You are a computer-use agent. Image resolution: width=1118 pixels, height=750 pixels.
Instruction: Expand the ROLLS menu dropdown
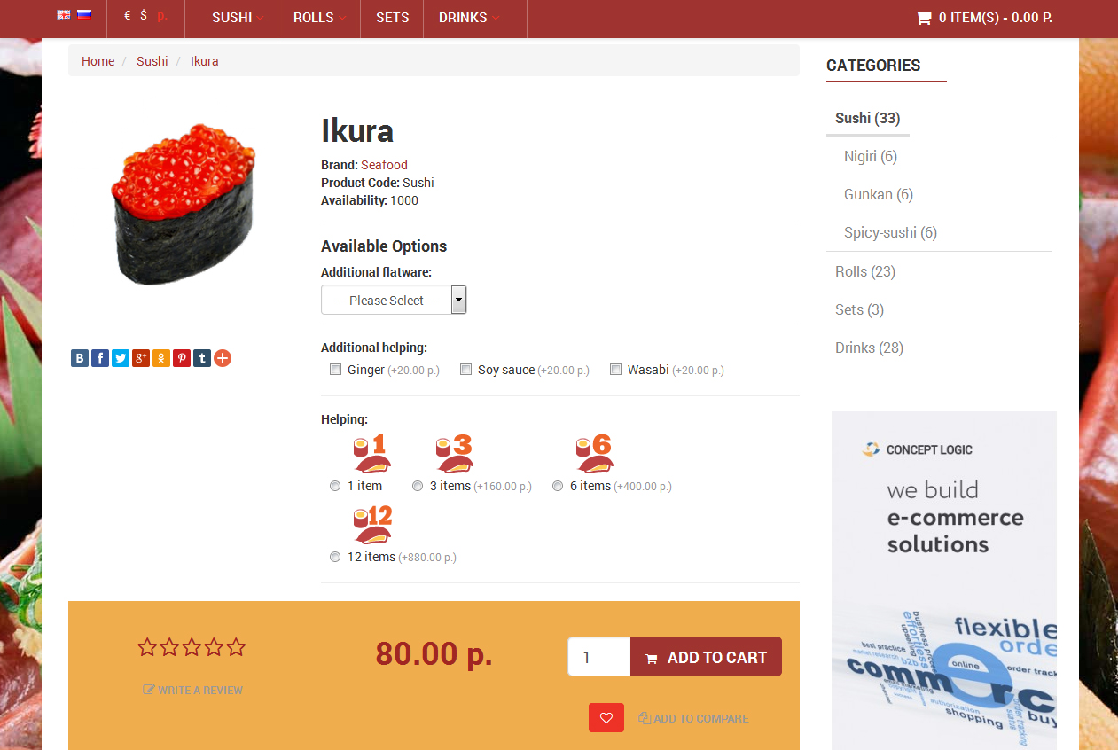(319, 18)
